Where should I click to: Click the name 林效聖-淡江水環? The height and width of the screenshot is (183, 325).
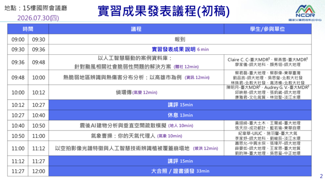[285, 97]
